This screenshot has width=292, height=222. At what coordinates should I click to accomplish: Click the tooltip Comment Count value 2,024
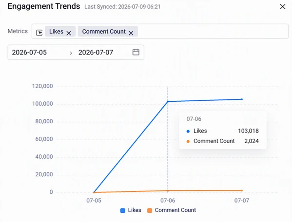(252, 141)
